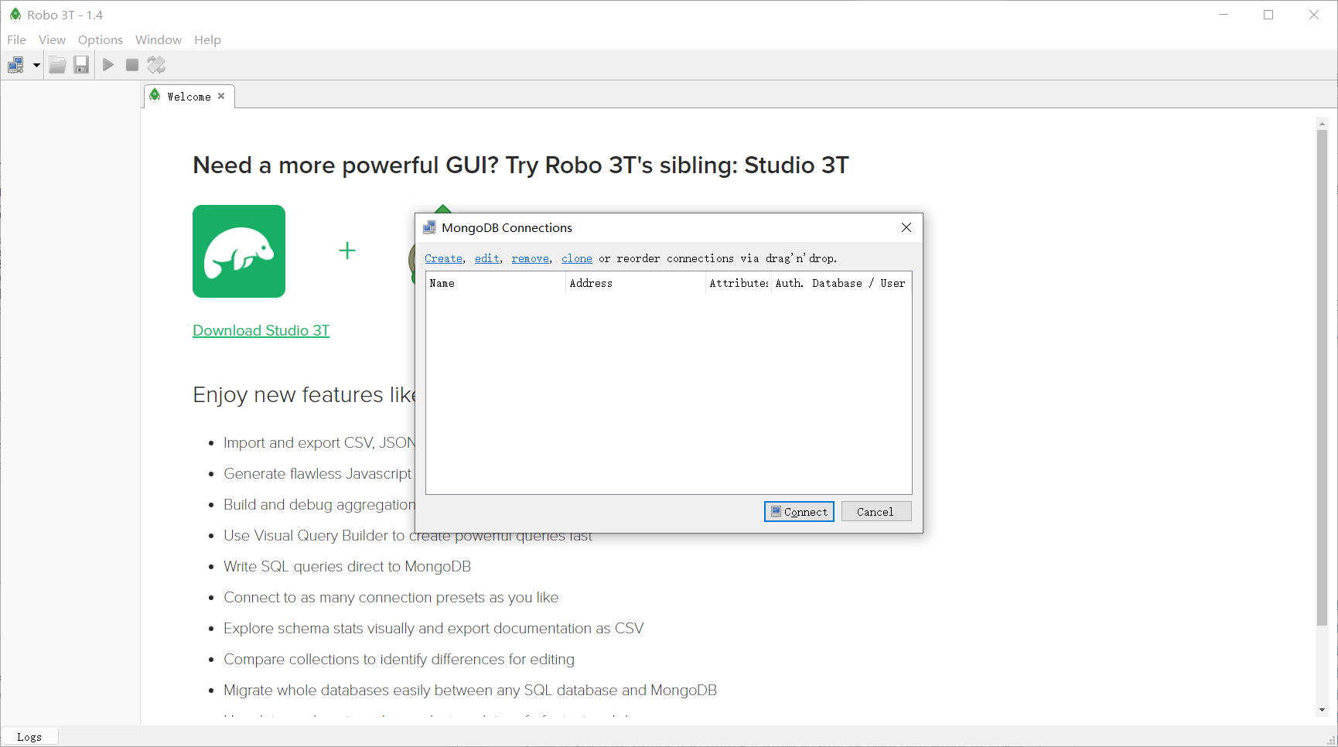1338x747 pixels.
Task: Click the Open File toolbar icon
Action: (x=57, y=65)
